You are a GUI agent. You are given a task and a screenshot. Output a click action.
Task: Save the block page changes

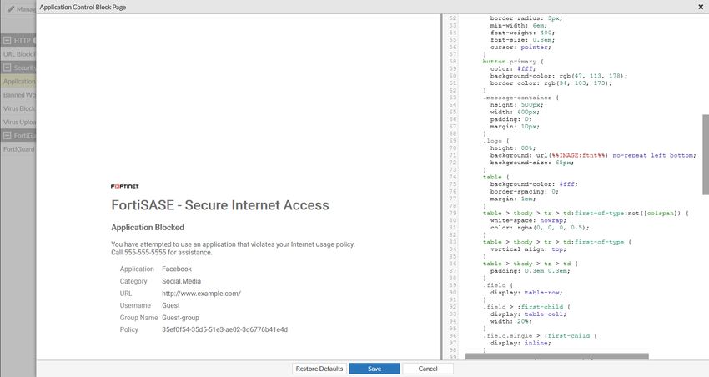(x=375, y=369)
